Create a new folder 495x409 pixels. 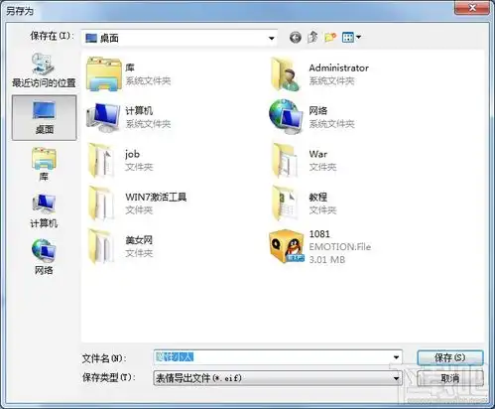tap(330, 38)
